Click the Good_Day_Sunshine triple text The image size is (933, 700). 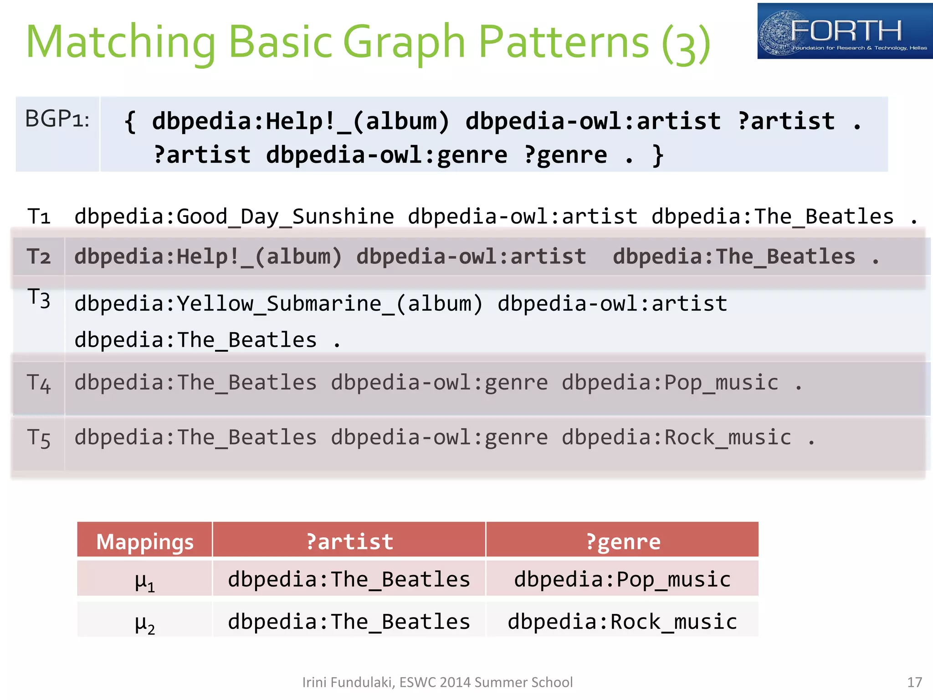[497, 216]
